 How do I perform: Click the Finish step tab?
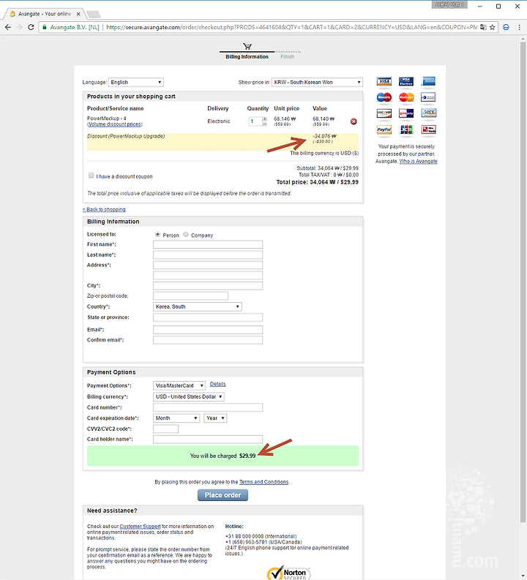click(x=287, y=57)
